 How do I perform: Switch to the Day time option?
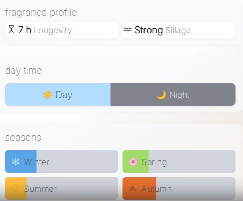click(x=58, y=95)
